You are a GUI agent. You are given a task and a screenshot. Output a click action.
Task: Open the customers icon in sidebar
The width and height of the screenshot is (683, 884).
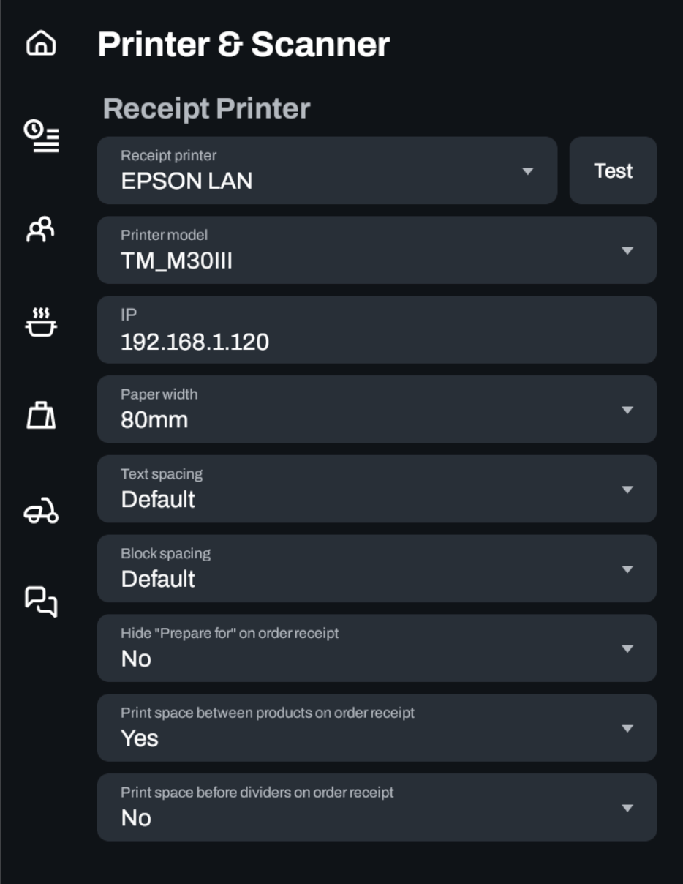pyautogui.click(x=41, y=230)
